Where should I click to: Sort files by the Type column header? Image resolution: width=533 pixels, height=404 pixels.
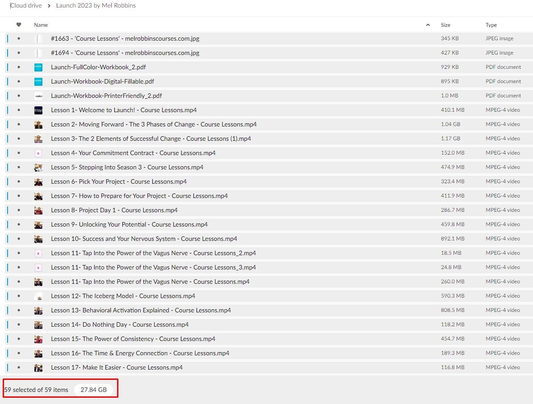[491, 25]
